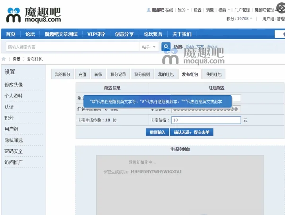
Task: Open 个人资料 in settings sidebar
Action: coord(14,96)
